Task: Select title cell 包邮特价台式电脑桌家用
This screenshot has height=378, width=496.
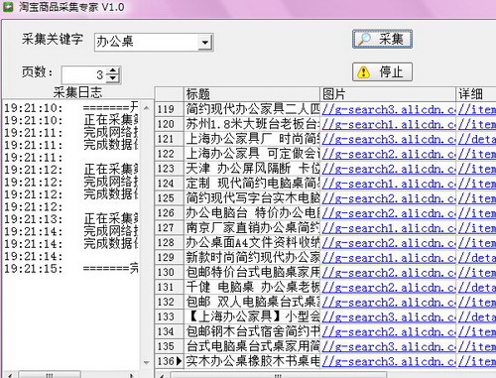Action: point(252,272)
